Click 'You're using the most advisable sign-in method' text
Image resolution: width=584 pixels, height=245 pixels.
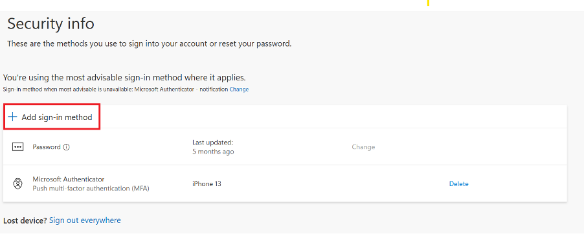(x=124, y=78)
